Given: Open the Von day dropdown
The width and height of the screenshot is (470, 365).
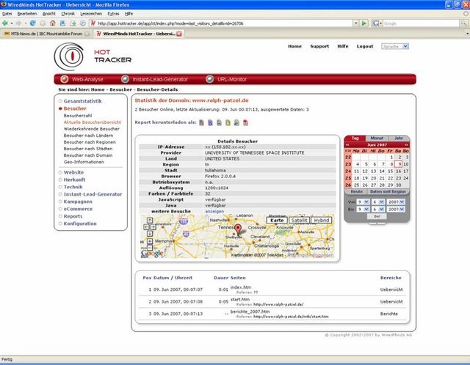Looking at the screenshot, I should point(363,202).
